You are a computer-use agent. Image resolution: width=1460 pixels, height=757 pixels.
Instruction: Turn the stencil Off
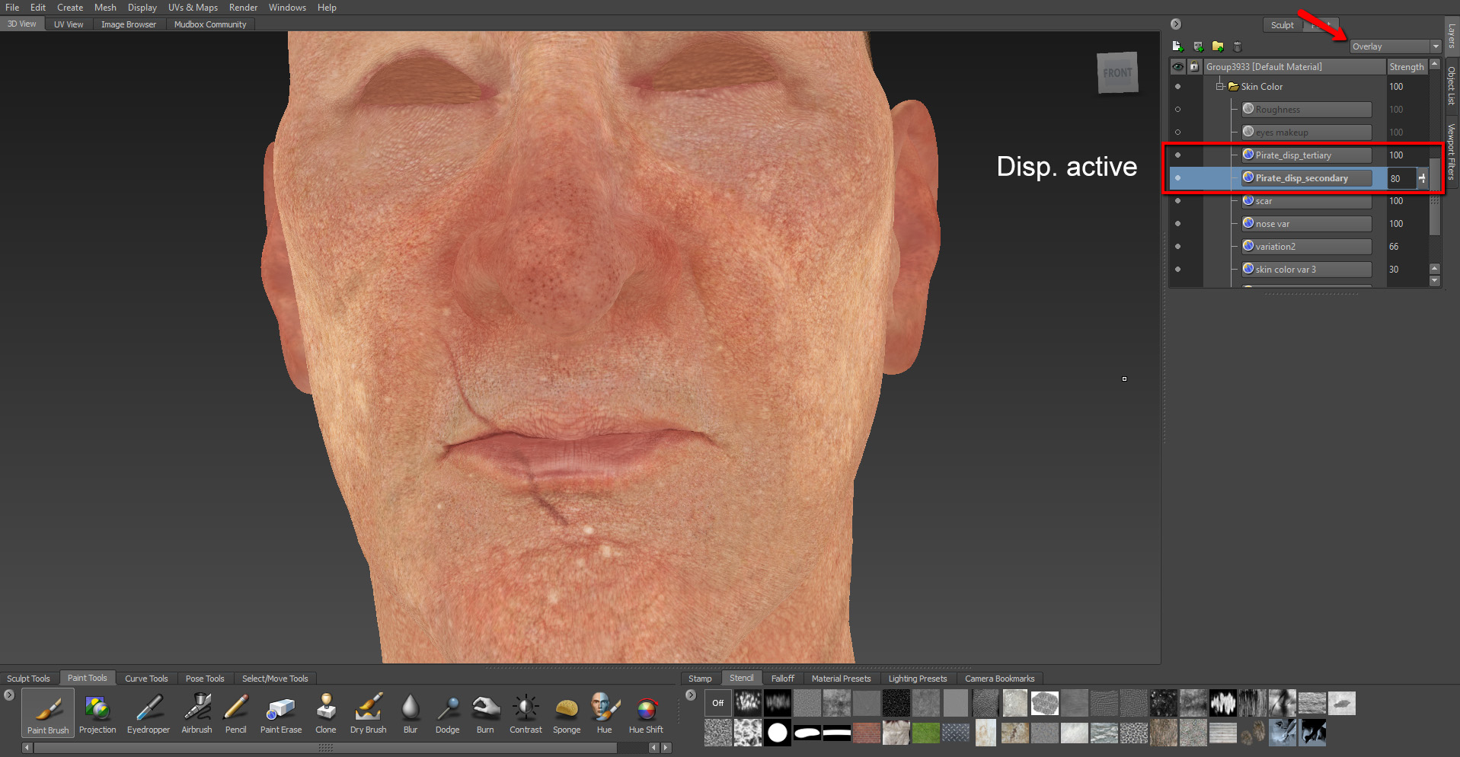click(x=717, y=703)
